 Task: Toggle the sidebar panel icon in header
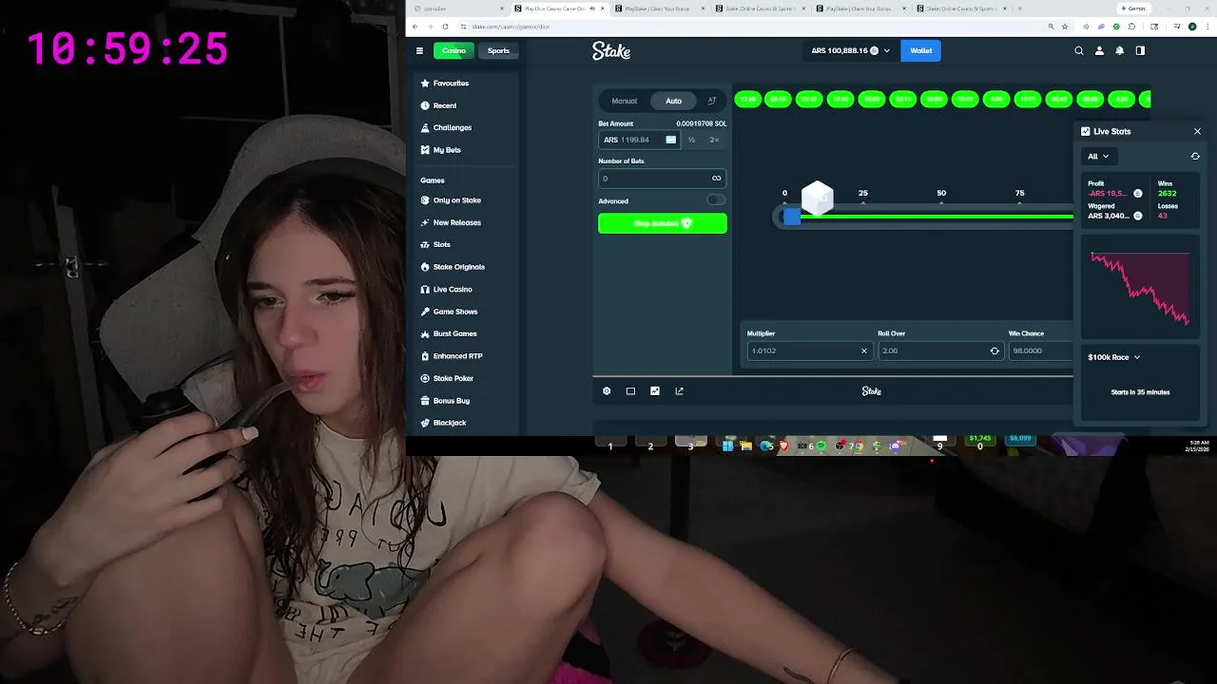tap(1140, 50)
